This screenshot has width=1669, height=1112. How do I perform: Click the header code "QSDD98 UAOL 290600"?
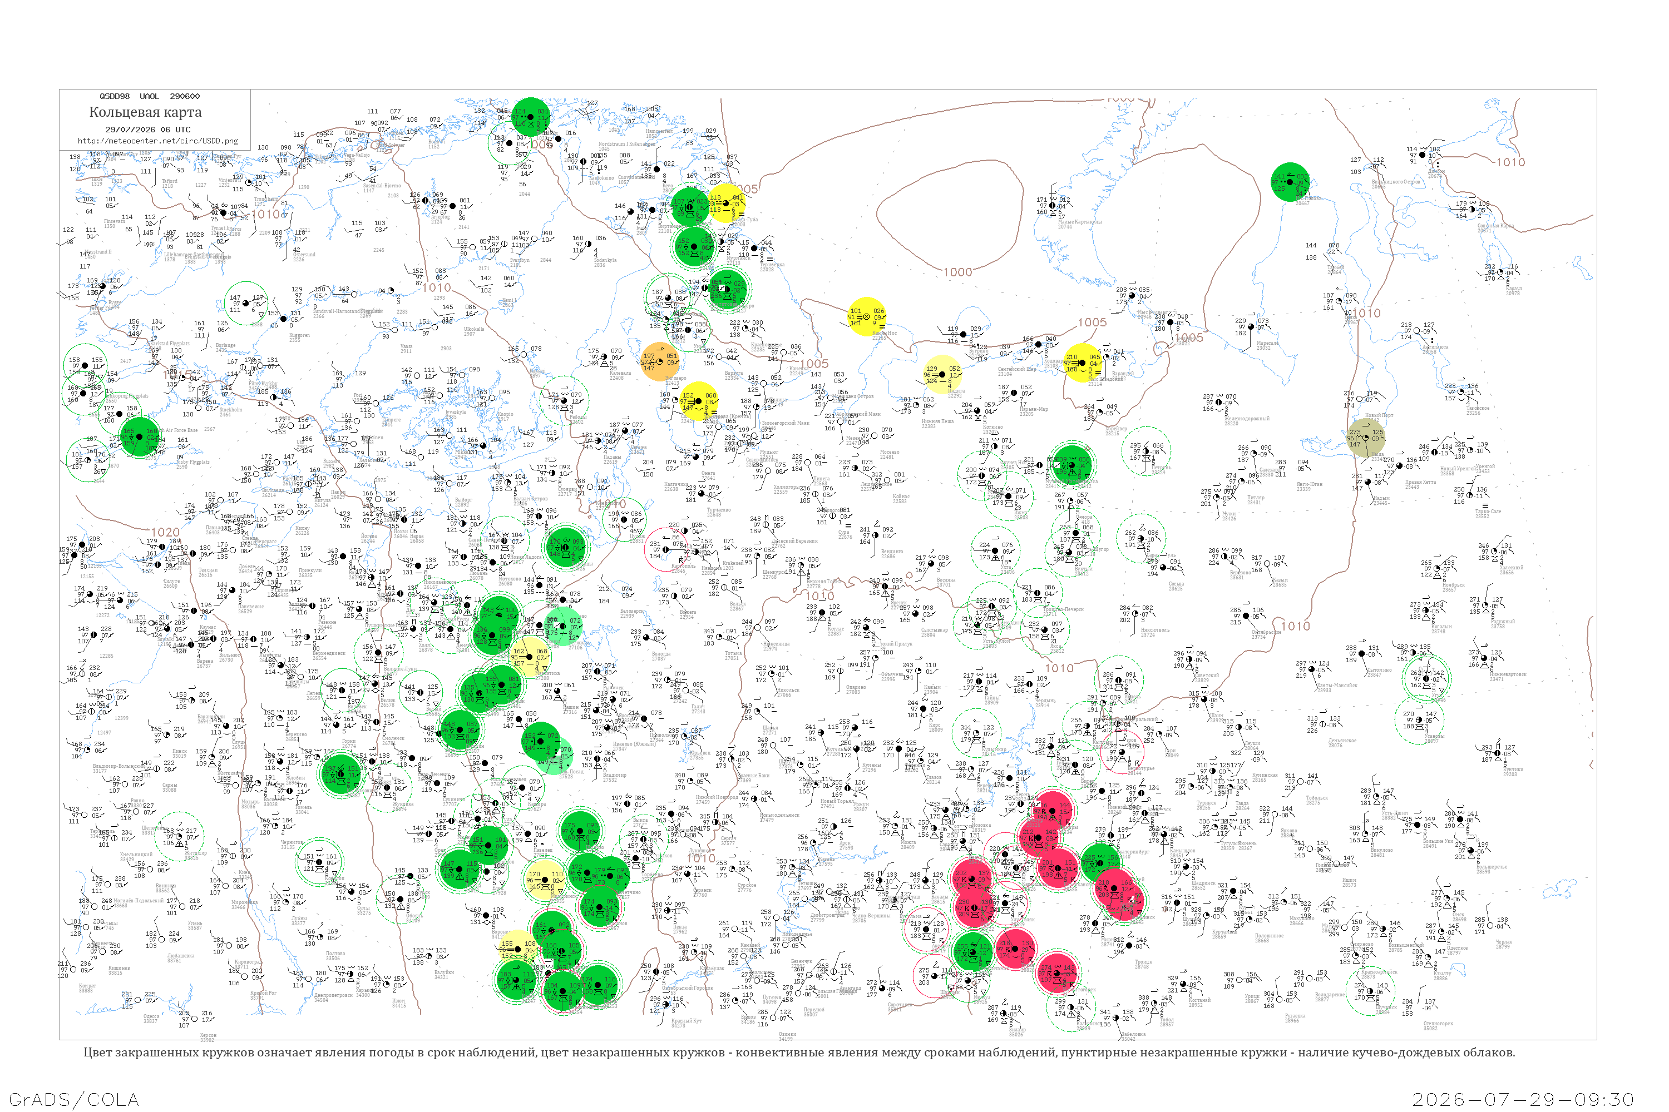pos(150,96)
